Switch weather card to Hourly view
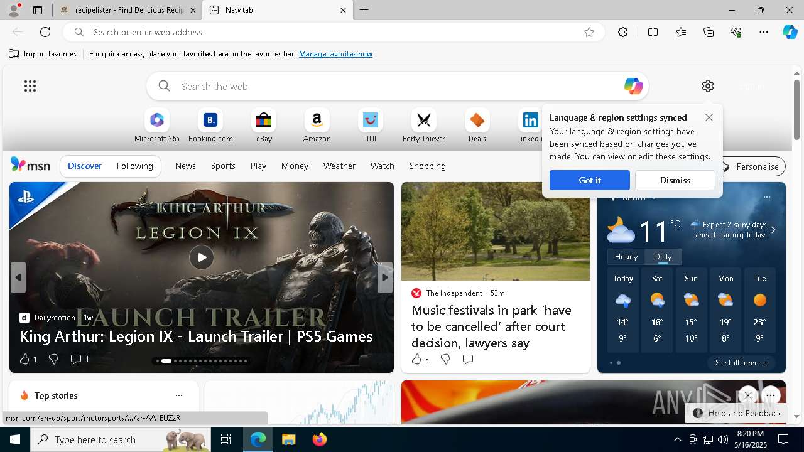This screenshot has height=452, width=804. [x=626, y=257]
